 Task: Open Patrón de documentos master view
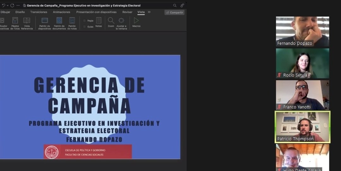tap(59, 23)
